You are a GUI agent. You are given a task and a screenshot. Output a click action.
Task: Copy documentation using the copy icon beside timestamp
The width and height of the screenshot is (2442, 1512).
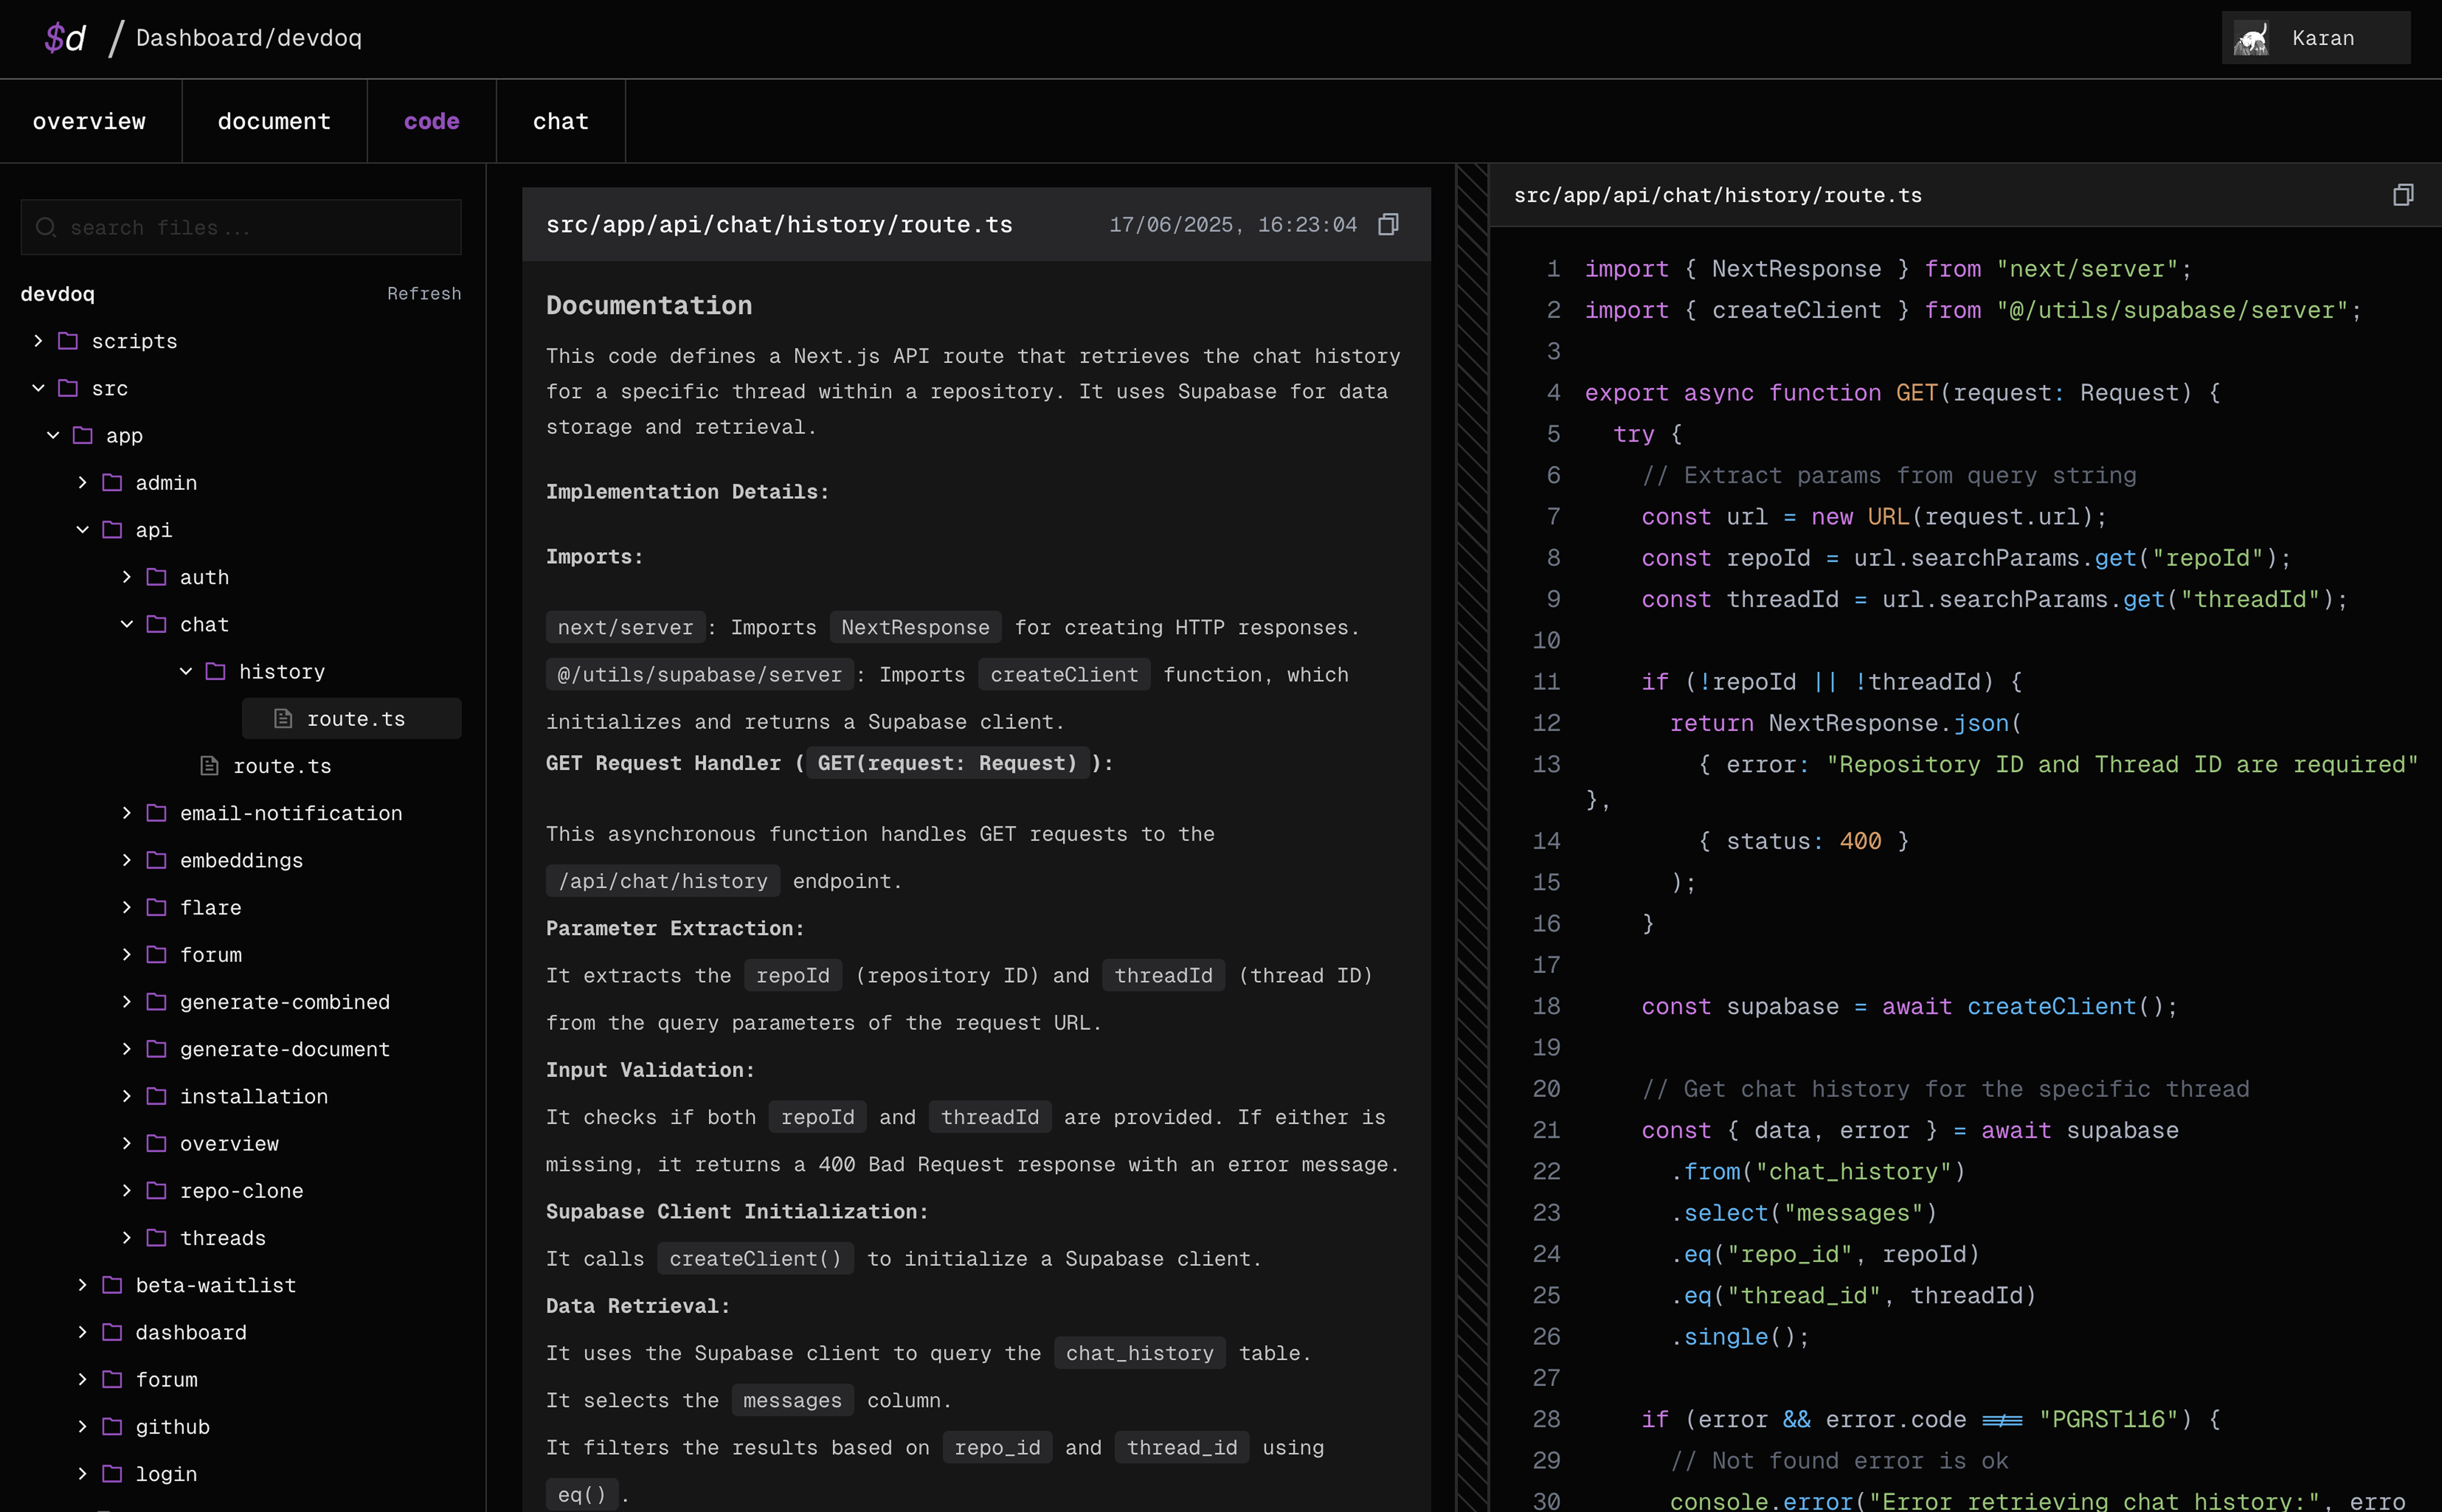1388,224
